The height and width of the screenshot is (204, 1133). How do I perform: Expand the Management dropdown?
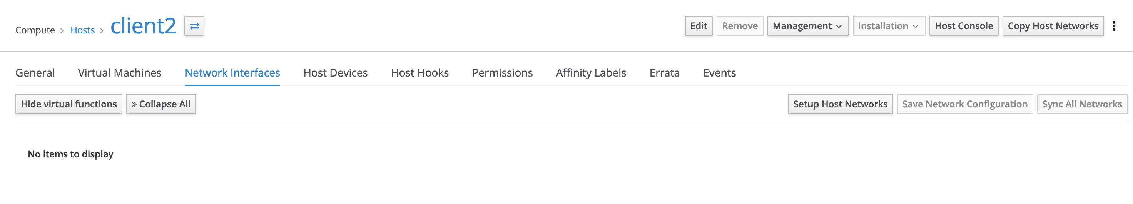(x=807, y=26)
